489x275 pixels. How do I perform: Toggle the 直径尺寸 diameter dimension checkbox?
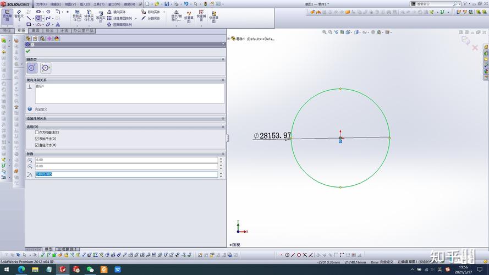(x=37, y=145)
